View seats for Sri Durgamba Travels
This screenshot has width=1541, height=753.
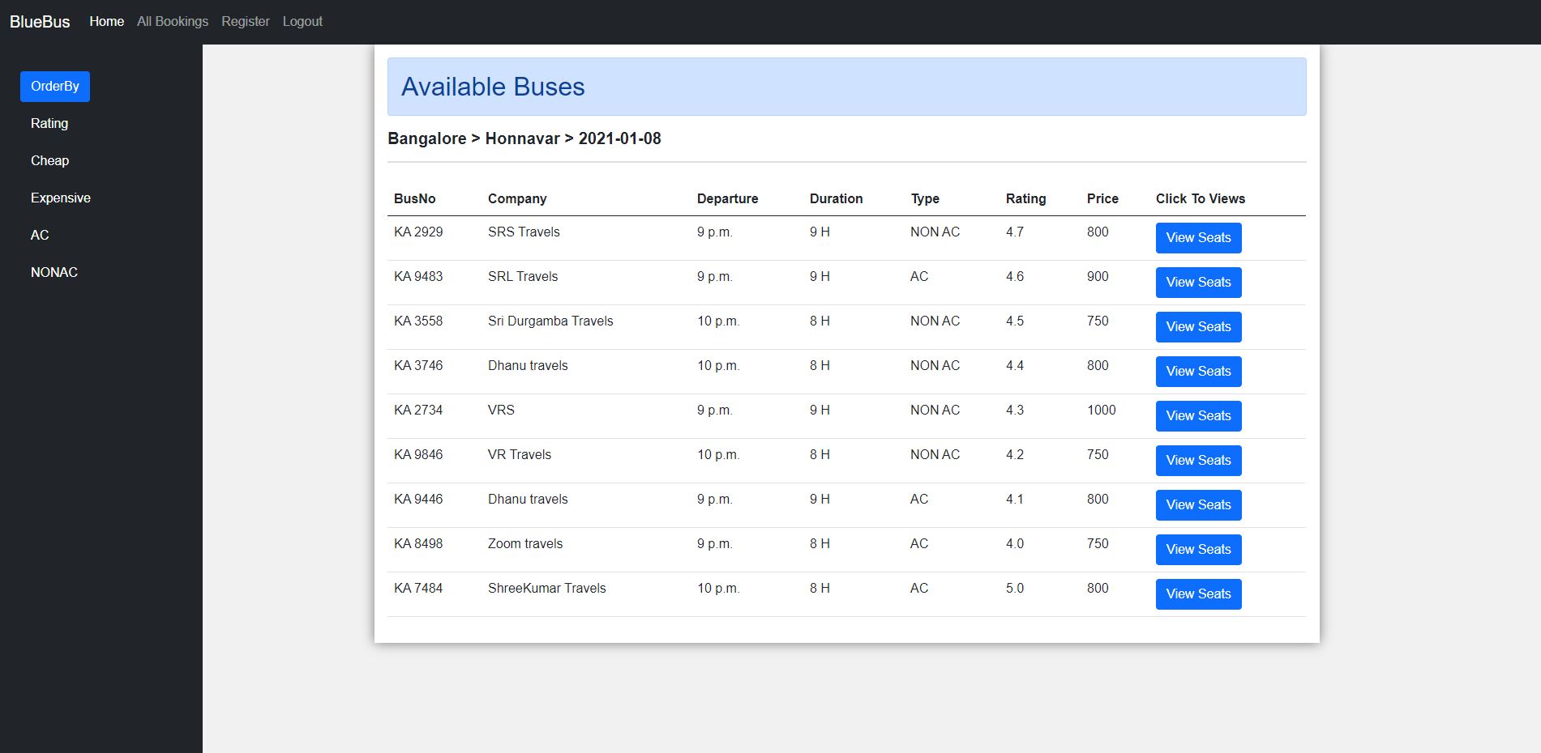[1198, 326]
